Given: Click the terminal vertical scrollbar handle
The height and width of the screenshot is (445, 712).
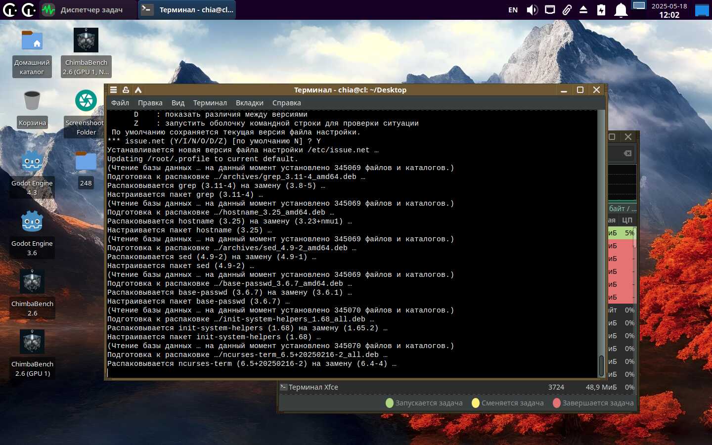Looking at the screenshot, I should coord(601,366).
